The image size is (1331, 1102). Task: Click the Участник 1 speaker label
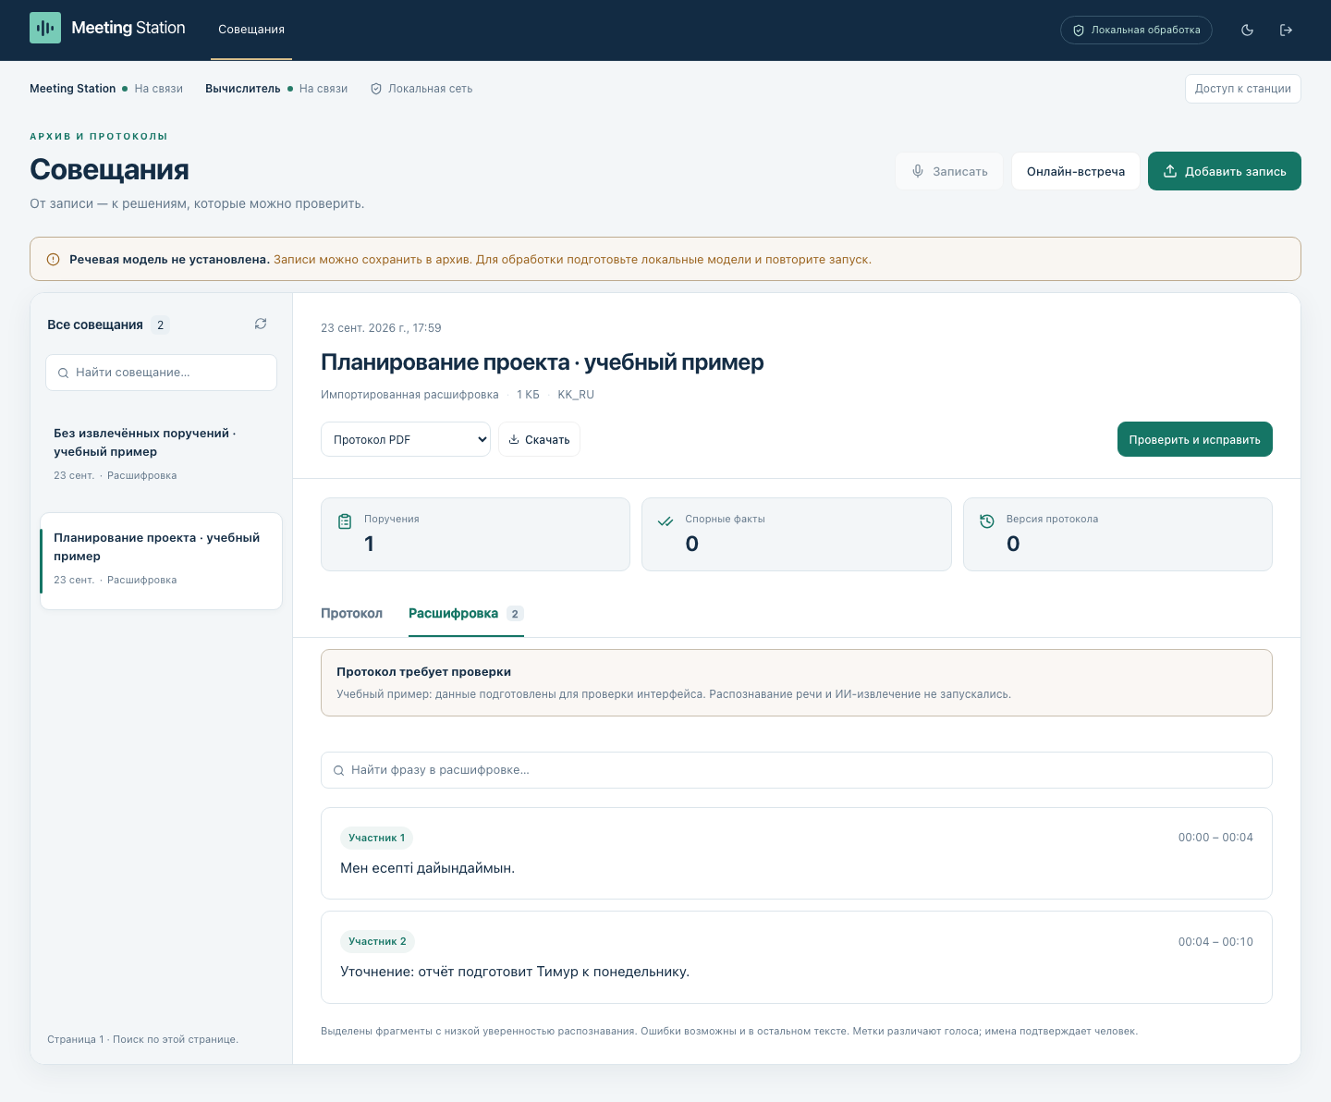click(x=376, y=838)
